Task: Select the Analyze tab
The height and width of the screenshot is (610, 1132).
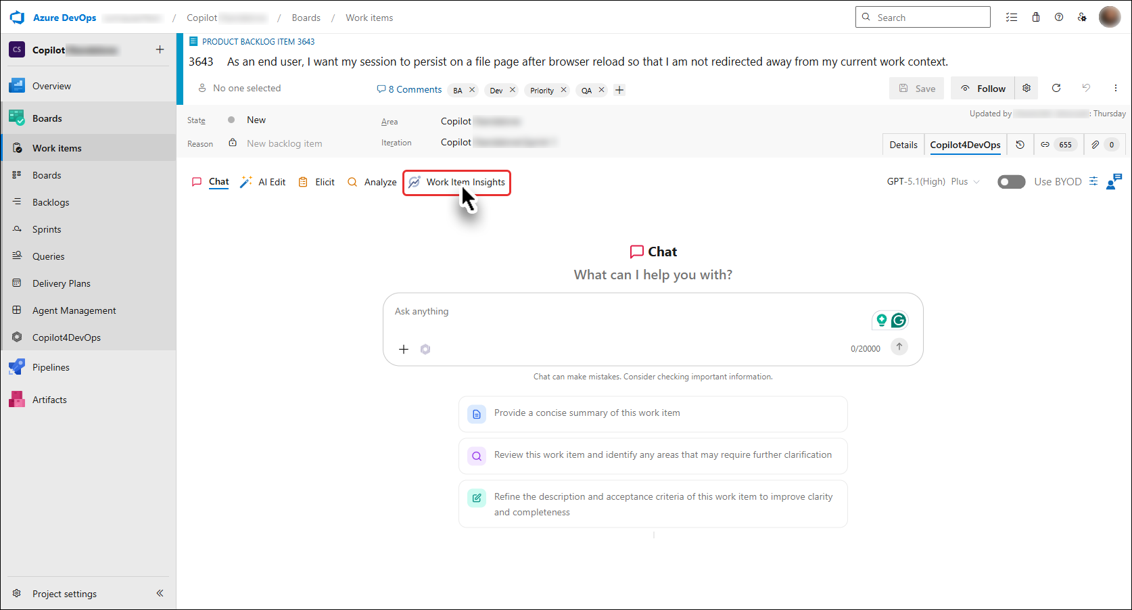Action: tap(372, 182)
